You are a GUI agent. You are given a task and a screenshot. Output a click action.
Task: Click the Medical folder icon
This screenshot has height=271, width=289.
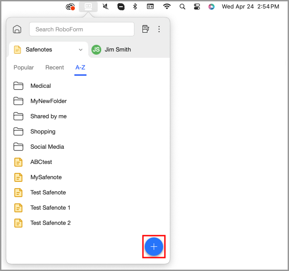(18, 86)
